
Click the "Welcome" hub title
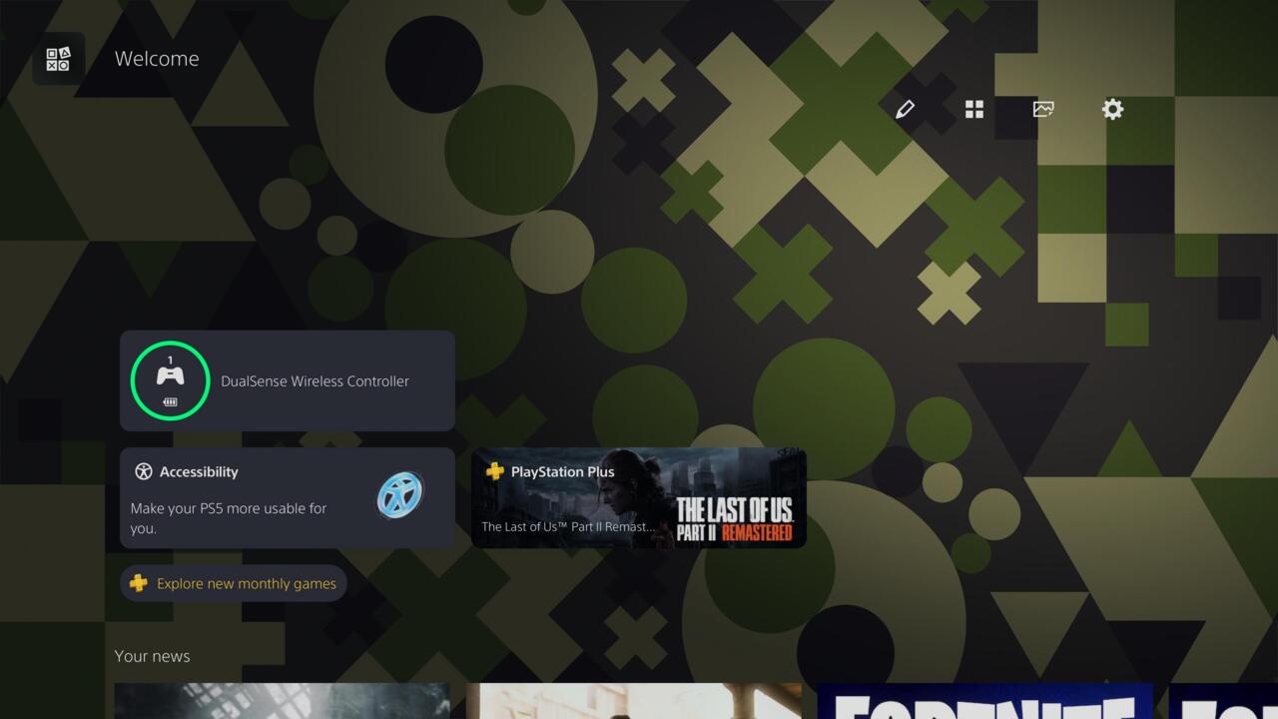coord(157,59)
